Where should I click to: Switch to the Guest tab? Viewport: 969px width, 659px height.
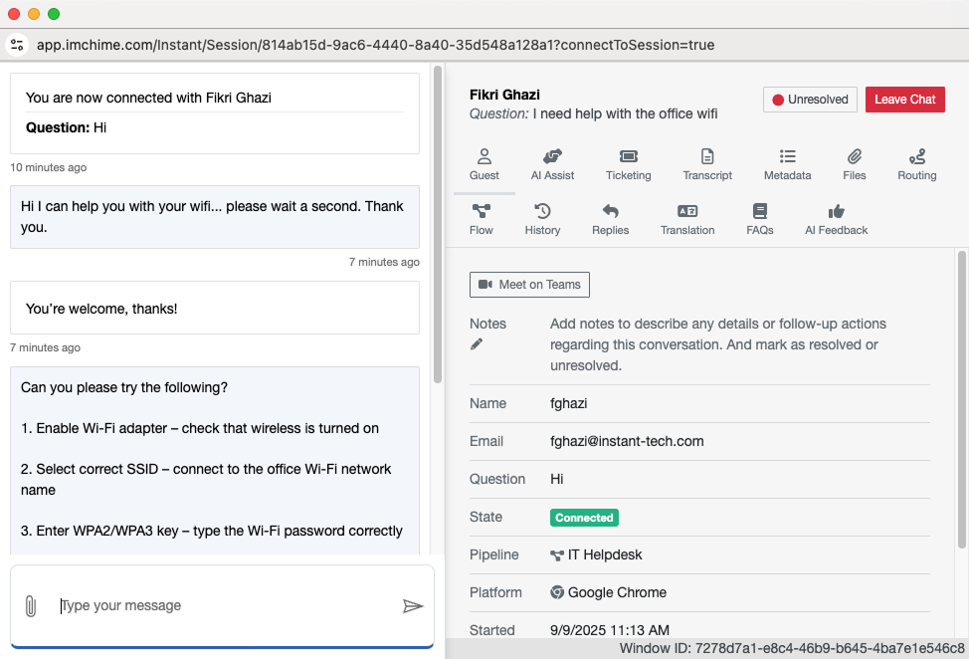[x=484, y=165]
